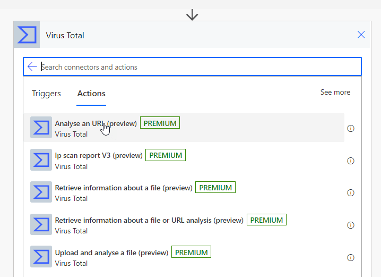The image size is (381, 277).
Task: Choose the Analyse an URL (preview) action
Action: tap(96, 123)
